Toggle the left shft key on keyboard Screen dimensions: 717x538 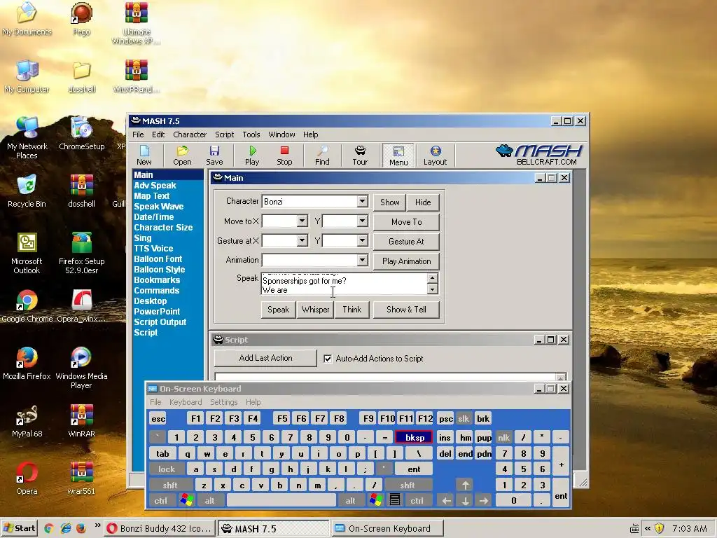(x=170, y=485)
